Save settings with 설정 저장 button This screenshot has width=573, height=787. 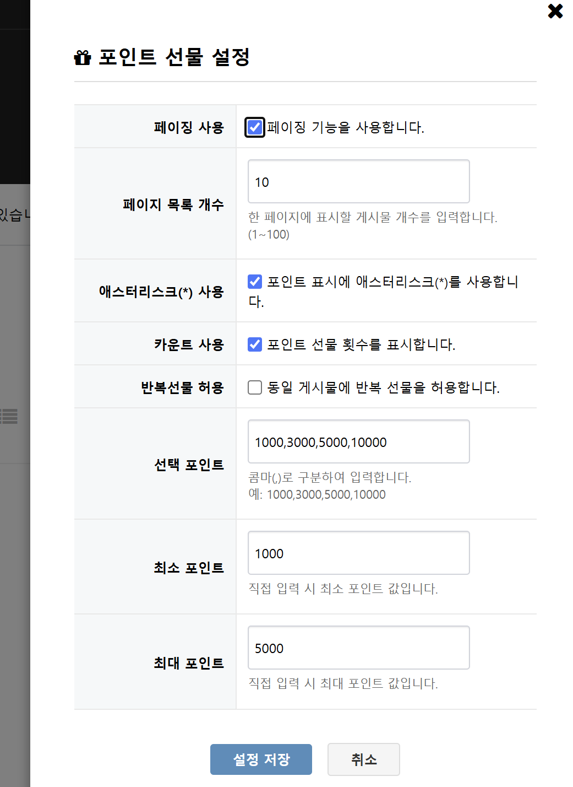point(261,759)
